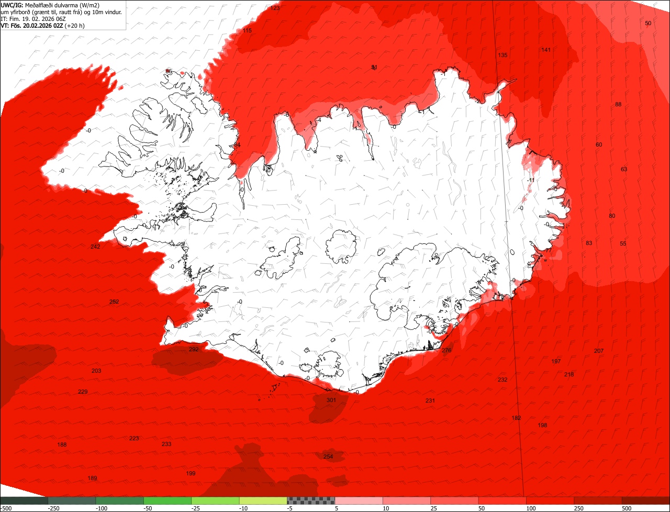Click the flux value 55 on the map
Screen dimensions: 670x512
pyautogui.click(x=623, y=243)
